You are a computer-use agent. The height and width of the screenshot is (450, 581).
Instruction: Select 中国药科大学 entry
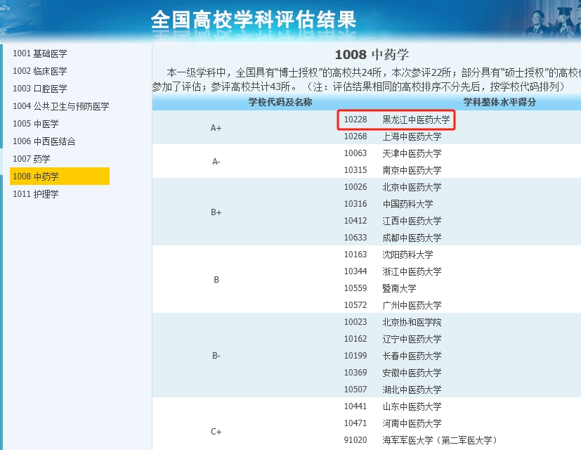407,204
